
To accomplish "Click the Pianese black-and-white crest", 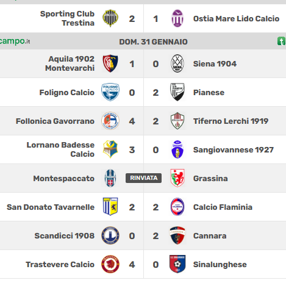I will pyautogui.click(x=177, y=92).
